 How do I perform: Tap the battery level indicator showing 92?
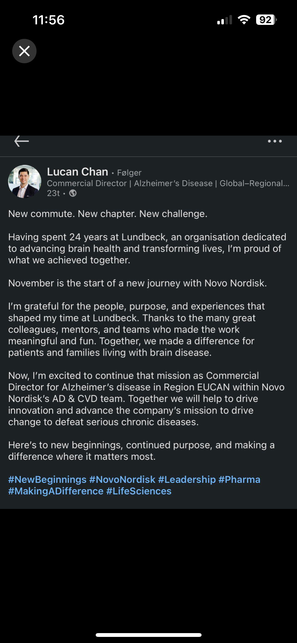[266, 20]
